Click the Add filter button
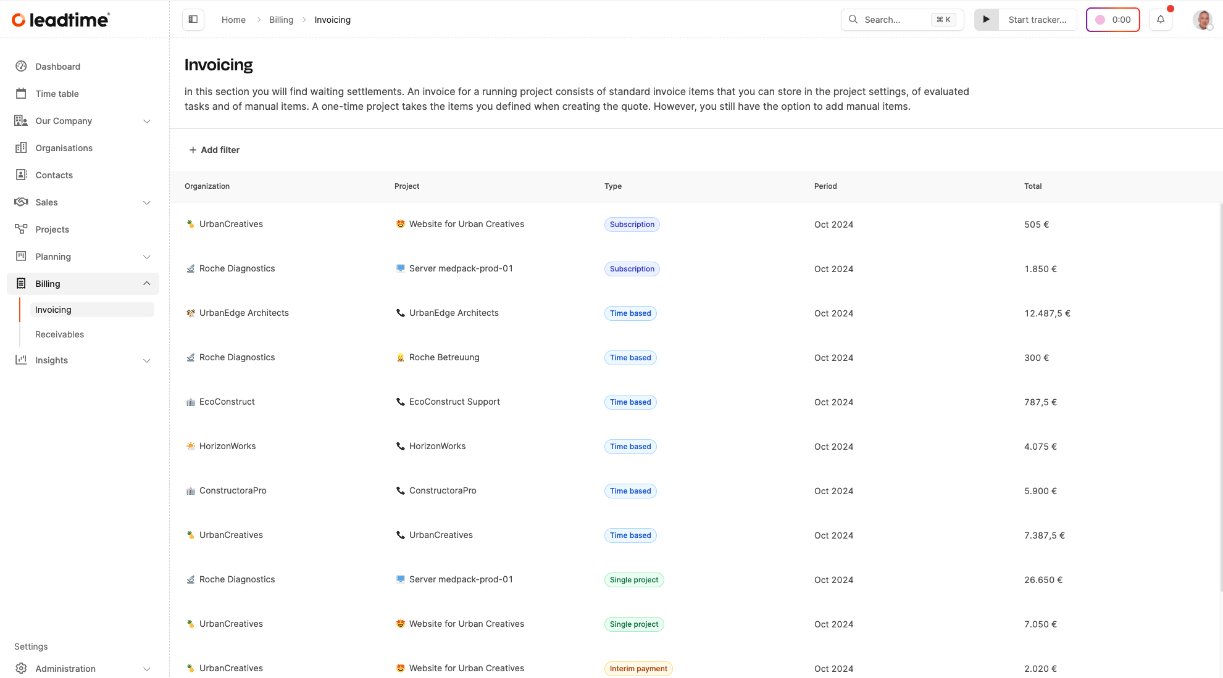 214,150
